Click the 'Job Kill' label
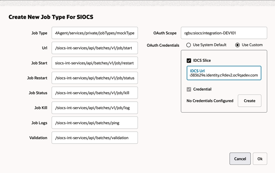 (x=41, y=108)
